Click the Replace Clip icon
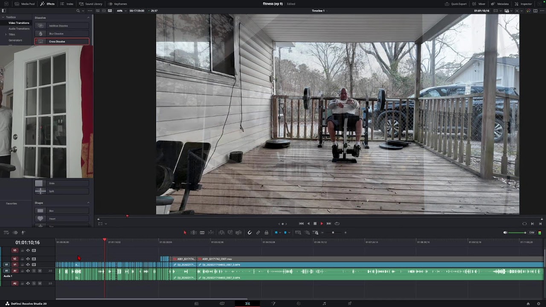The height and width of the screenshot is (307, 546). [238, 232]
